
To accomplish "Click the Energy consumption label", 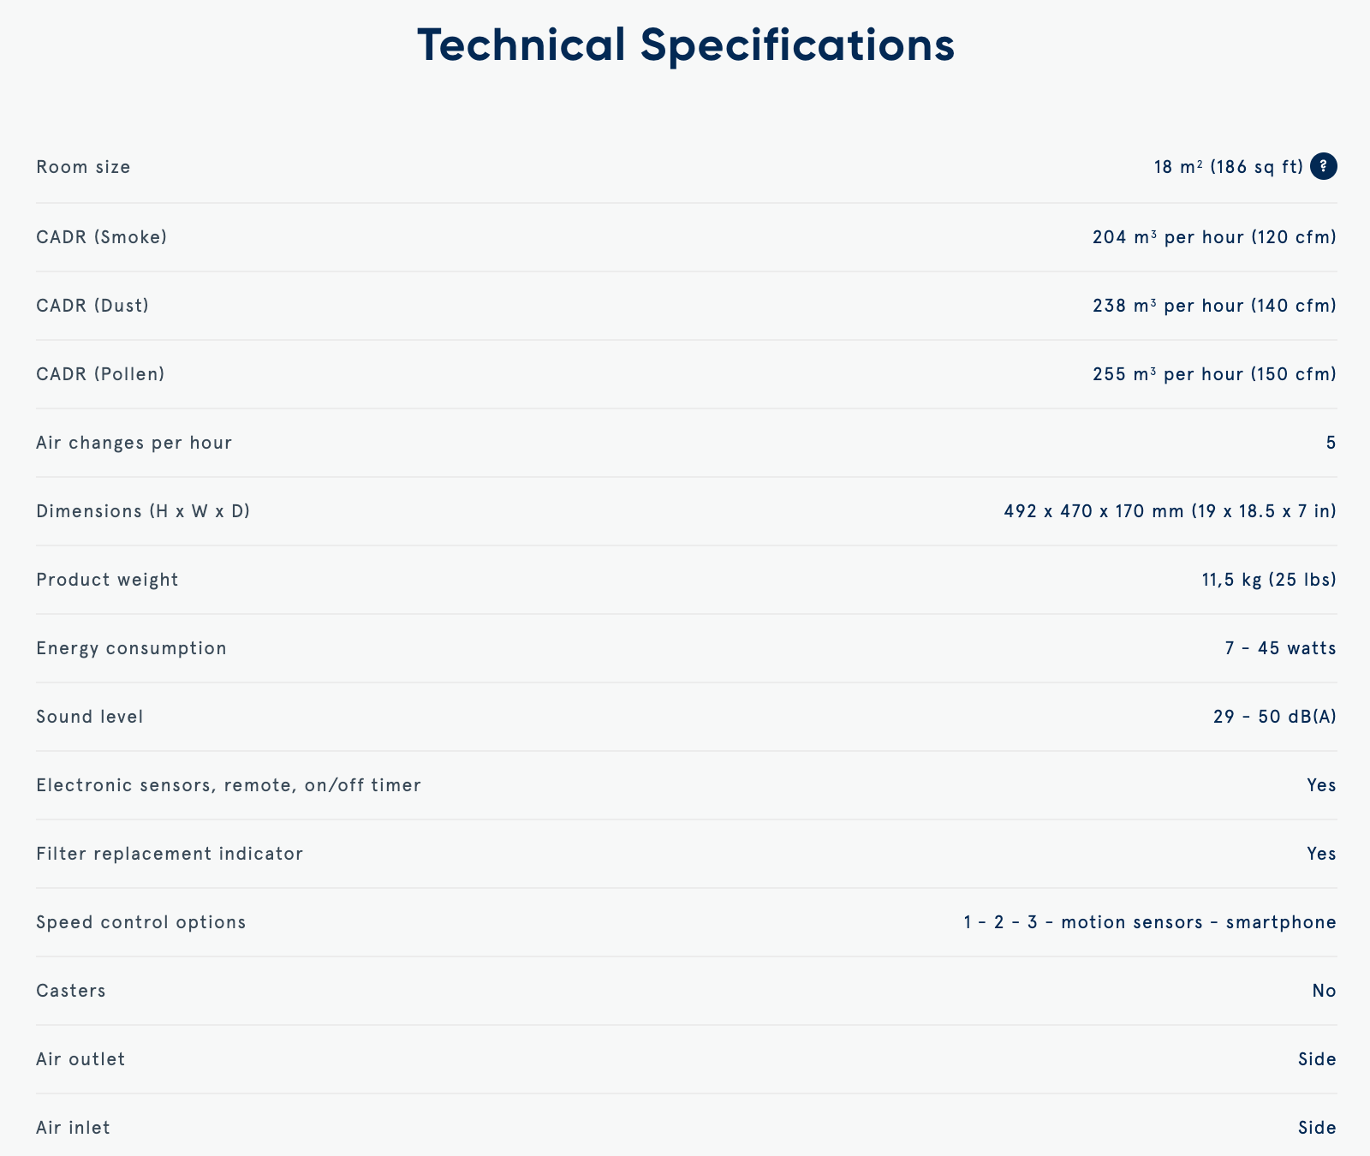I will (131, 648).
